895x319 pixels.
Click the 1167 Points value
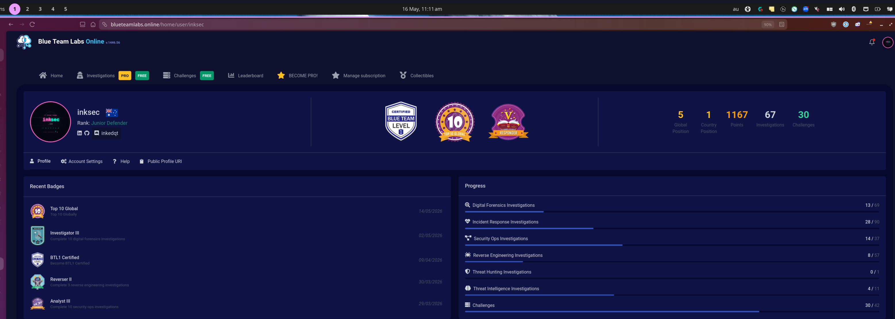point(737,115)
